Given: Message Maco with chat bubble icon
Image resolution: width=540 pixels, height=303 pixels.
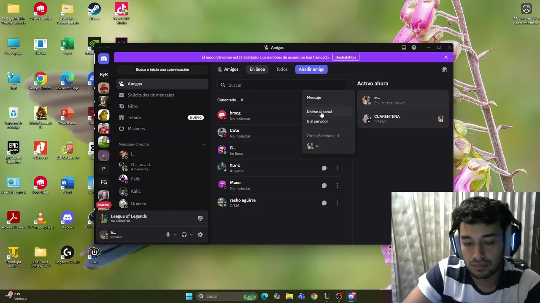Looking at the screenshot, I should click(x=324, y=186).
